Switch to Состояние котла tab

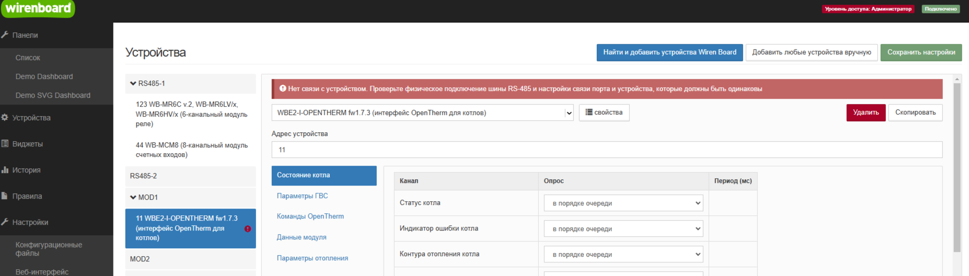pyautogui.click(x=324, y=175)
